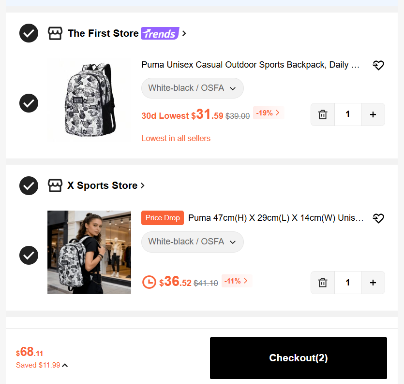Open the X Sports Store page
This screenshot has width=404, height=384.
point(103,185)
